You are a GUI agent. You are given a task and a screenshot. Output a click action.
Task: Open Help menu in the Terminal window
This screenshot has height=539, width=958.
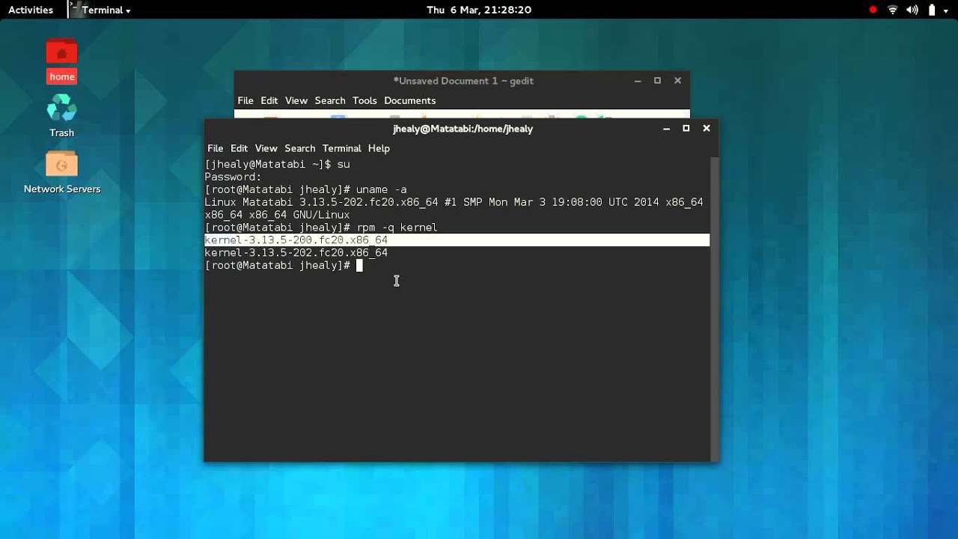[x=379, y=148]
